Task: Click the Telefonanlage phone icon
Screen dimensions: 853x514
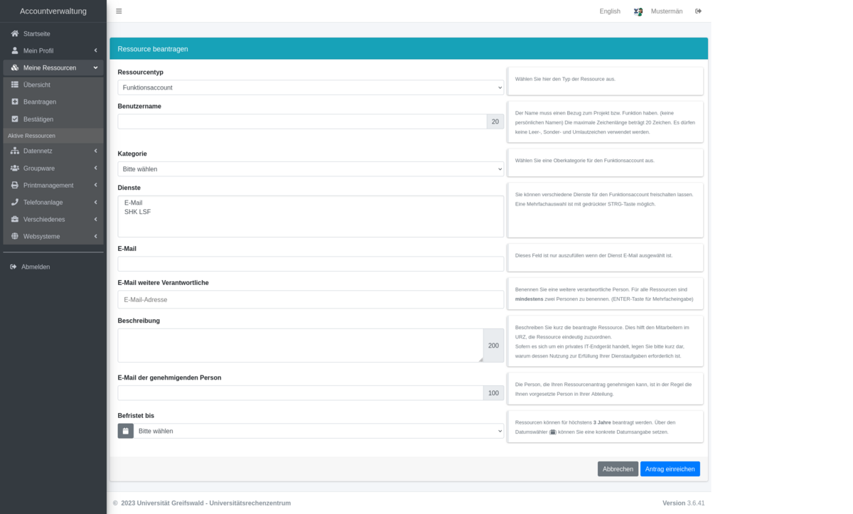Action: tap(15, 202)
